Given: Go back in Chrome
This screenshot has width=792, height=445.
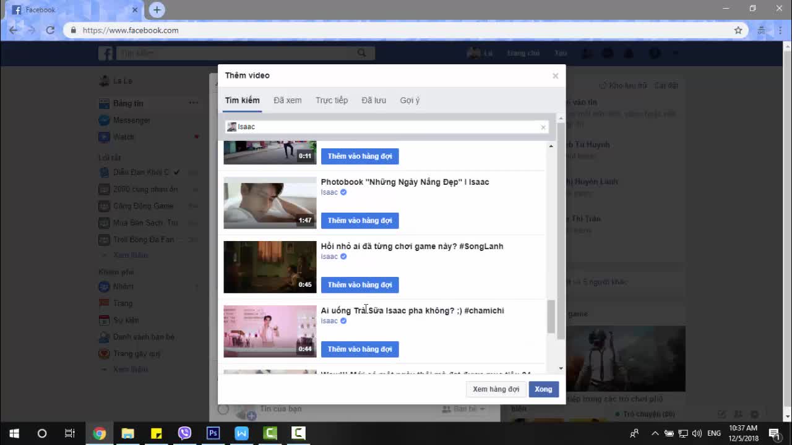Looking at the screenshot, I should [14, 30].
